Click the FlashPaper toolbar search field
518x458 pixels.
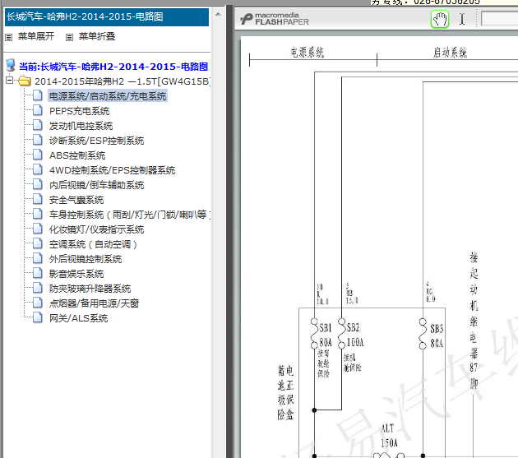500,19
